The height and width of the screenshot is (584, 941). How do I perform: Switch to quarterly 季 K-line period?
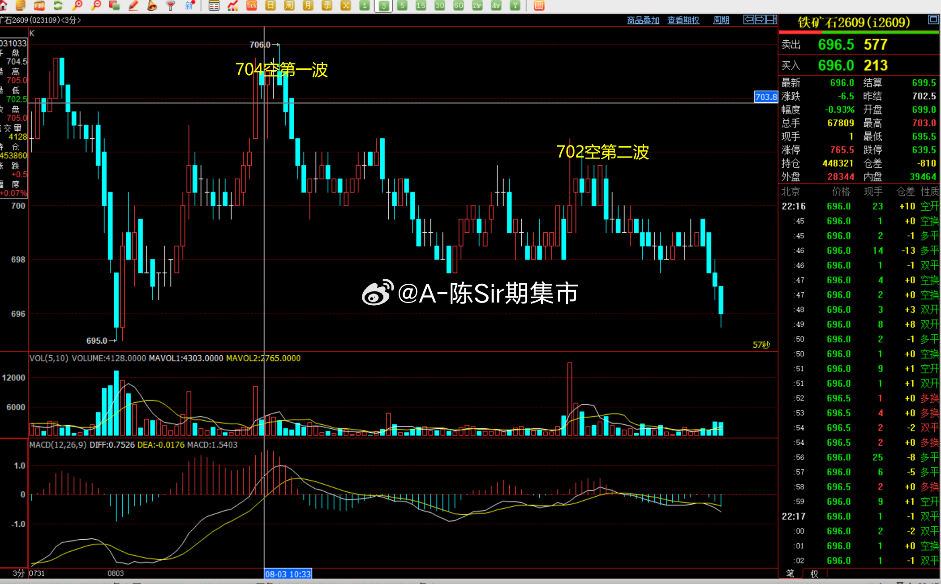coord(327,5)
